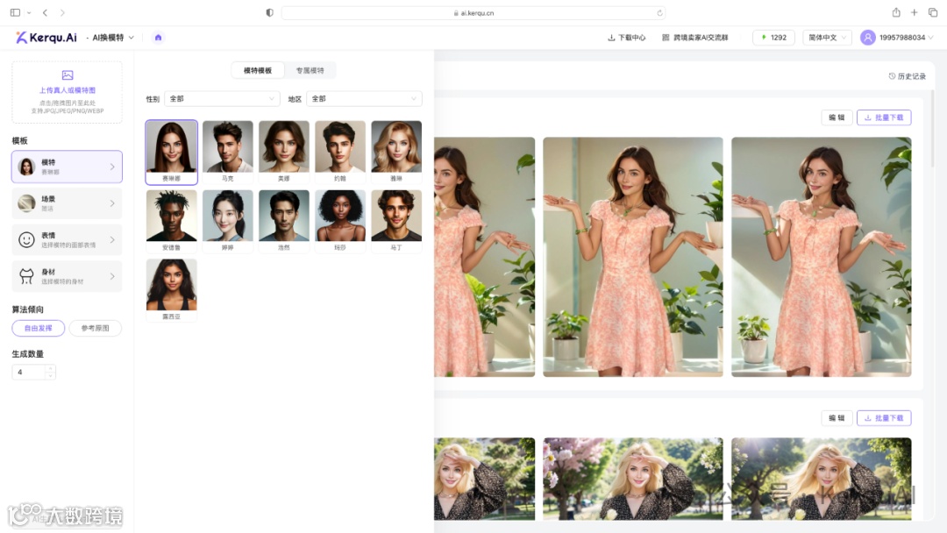Open the browser share icon
Viewport: 947px width, 533px height.
coord(896,12)
